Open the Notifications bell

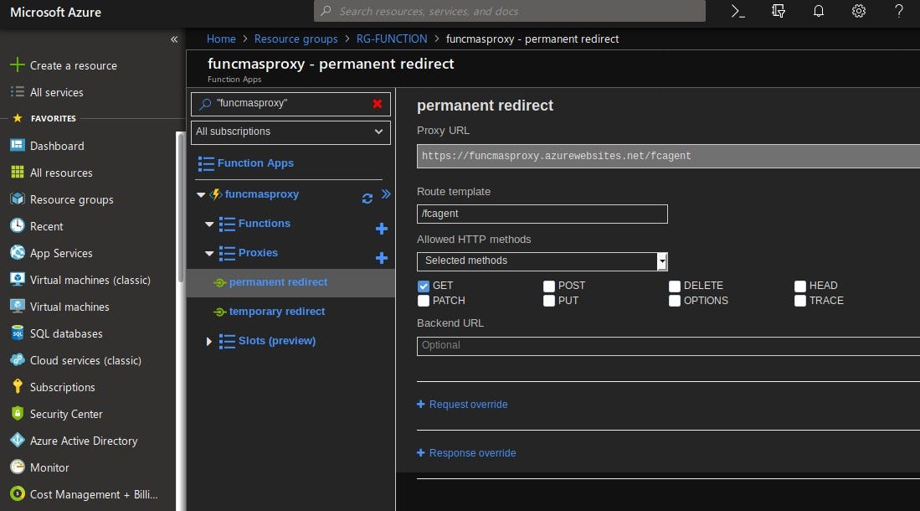tap(819, 11)
